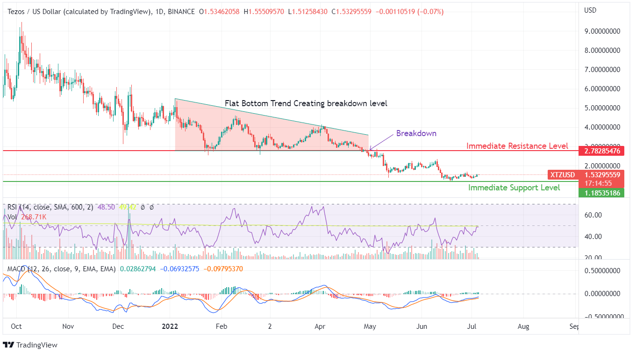Select the Tezos / US Dollar symbol title
636x355 pixels.
point(79,11)
